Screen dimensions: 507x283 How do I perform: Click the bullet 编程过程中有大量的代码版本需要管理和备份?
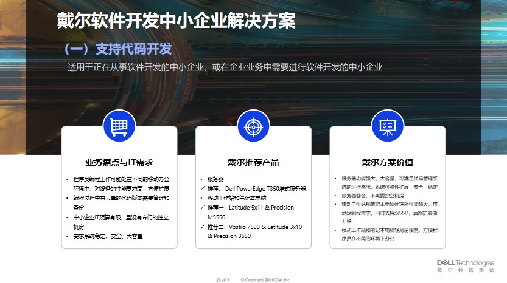click(121, 202)
